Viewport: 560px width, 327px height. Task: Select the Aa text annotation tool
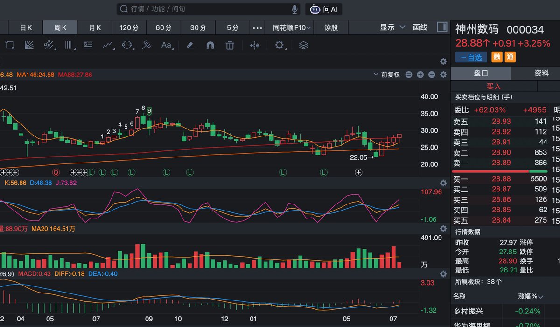click(166, 45)
